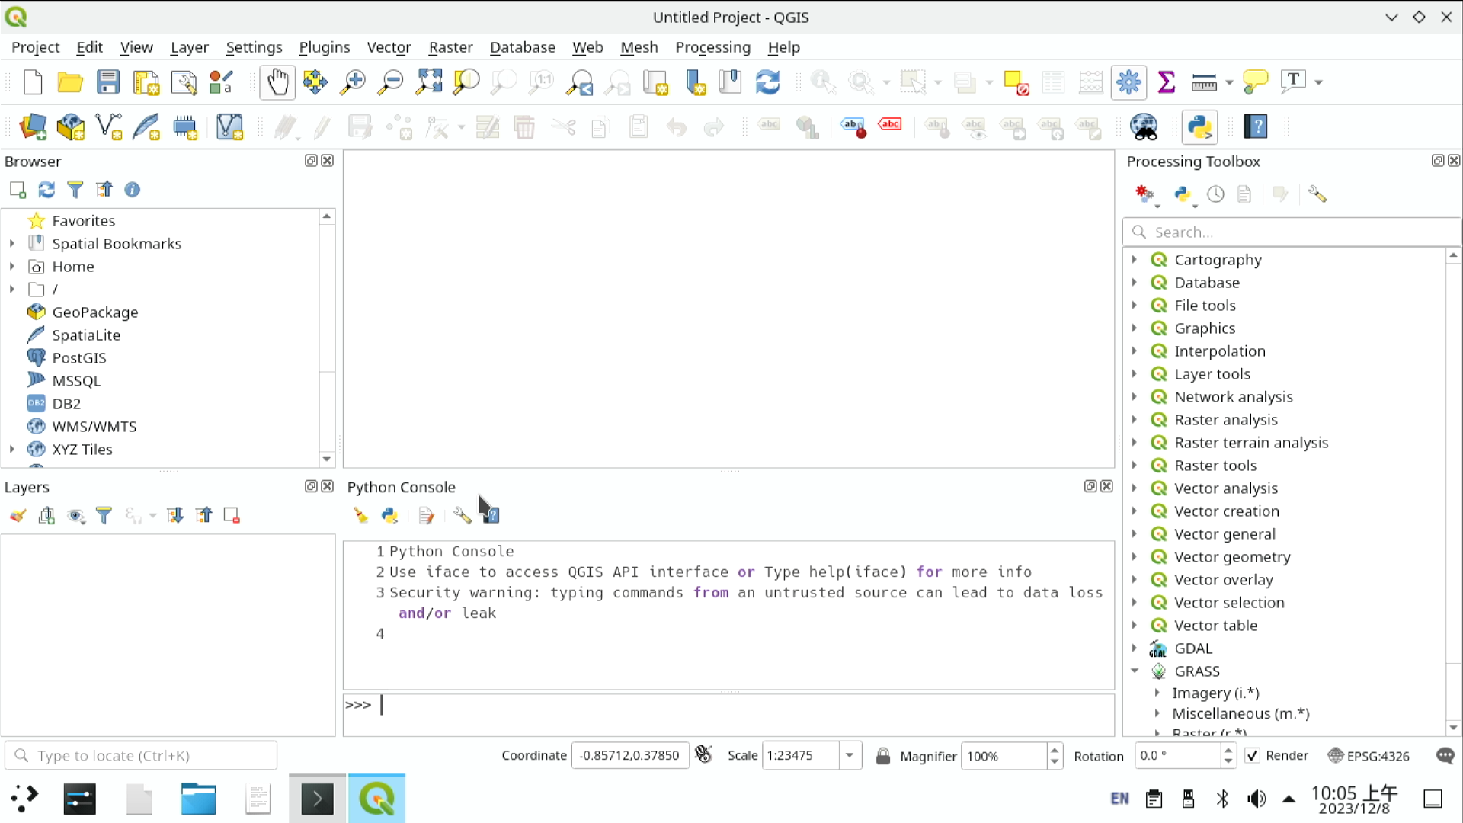Toggle layer filter by map content
1463x823 pixels.
click(x=104, y=515)
